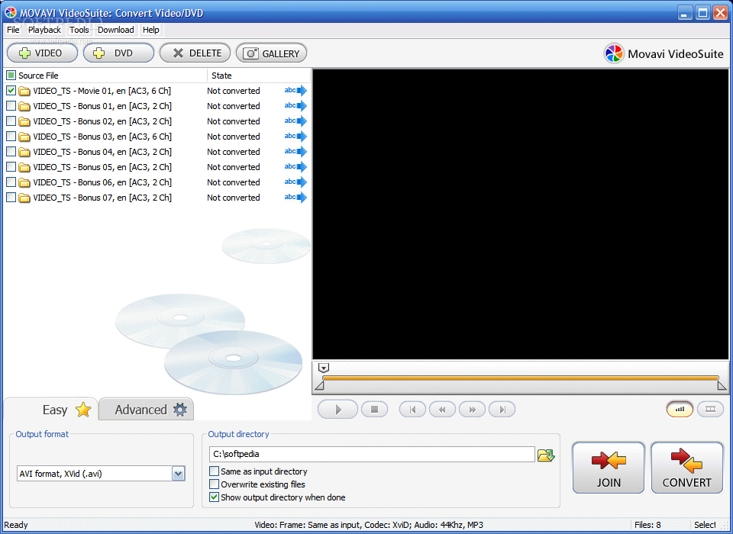The width and height of the screenshot is (733, 534).
Task: Click the title bar application icon
Action: pos(11,13)
